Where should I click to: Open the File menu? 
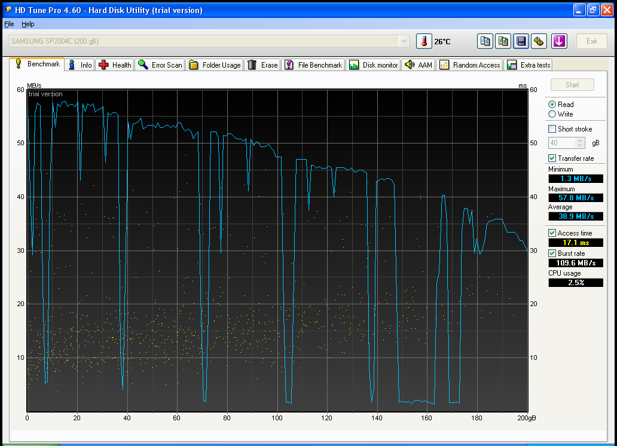9,24
